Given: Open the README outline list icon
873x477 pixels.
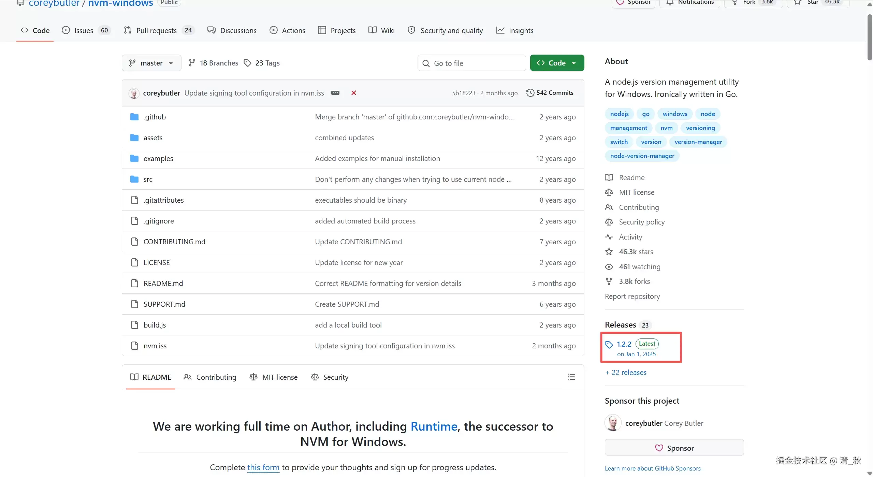Looking at the screenshot, I should [x=571, y=377].
